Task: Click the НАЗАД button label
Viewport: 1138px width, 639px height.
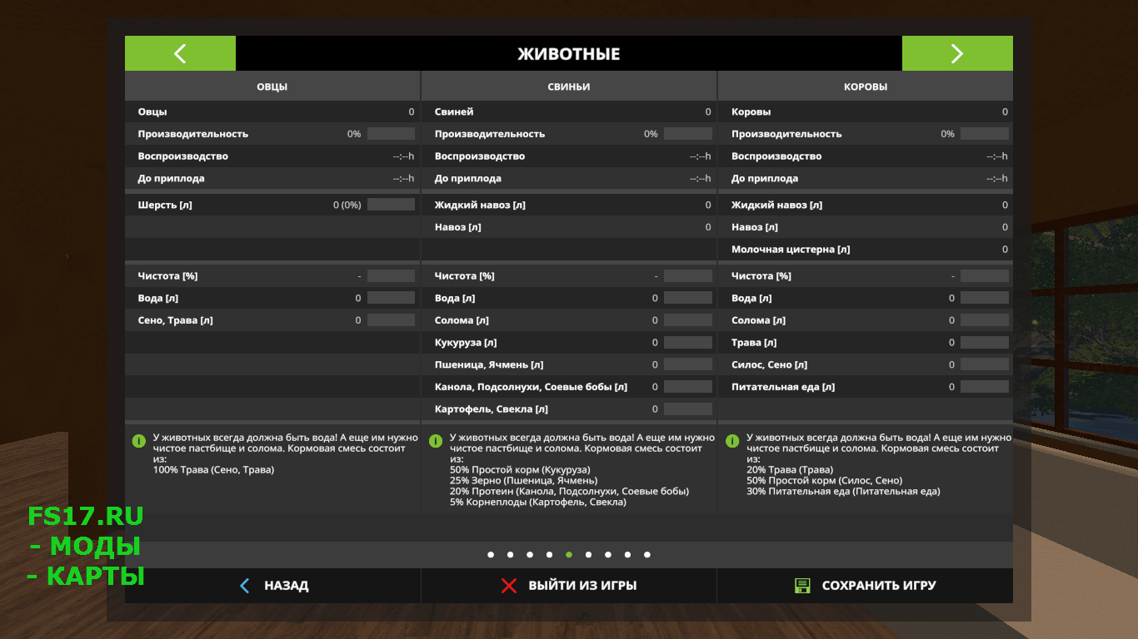Action: tap(287, 586)
